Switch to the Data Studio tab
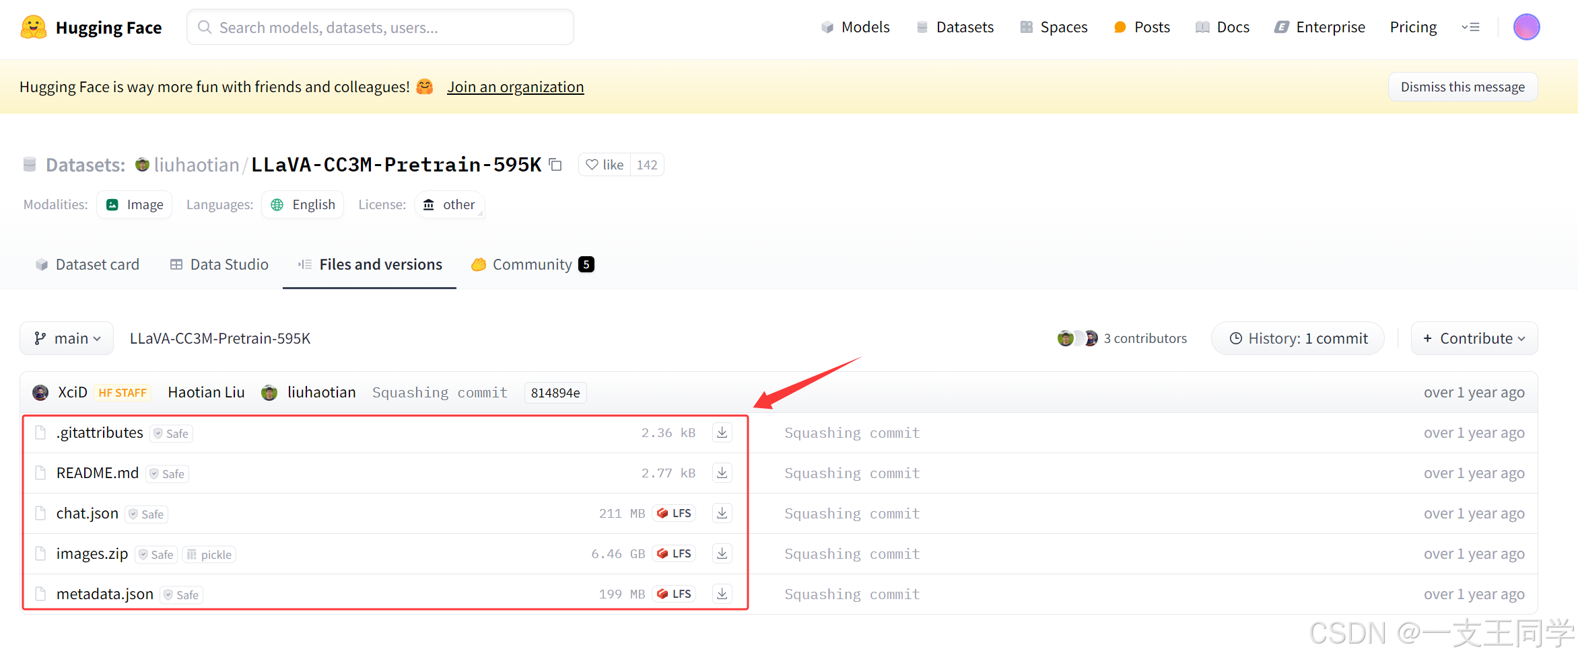This screenshot has height=659, width=1578. 219,264
